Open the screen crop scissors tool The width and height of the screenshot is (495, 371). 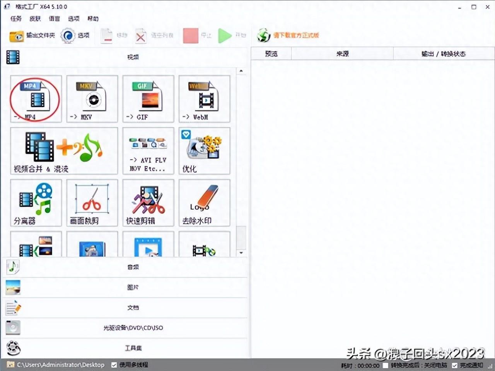click(92, 203)
